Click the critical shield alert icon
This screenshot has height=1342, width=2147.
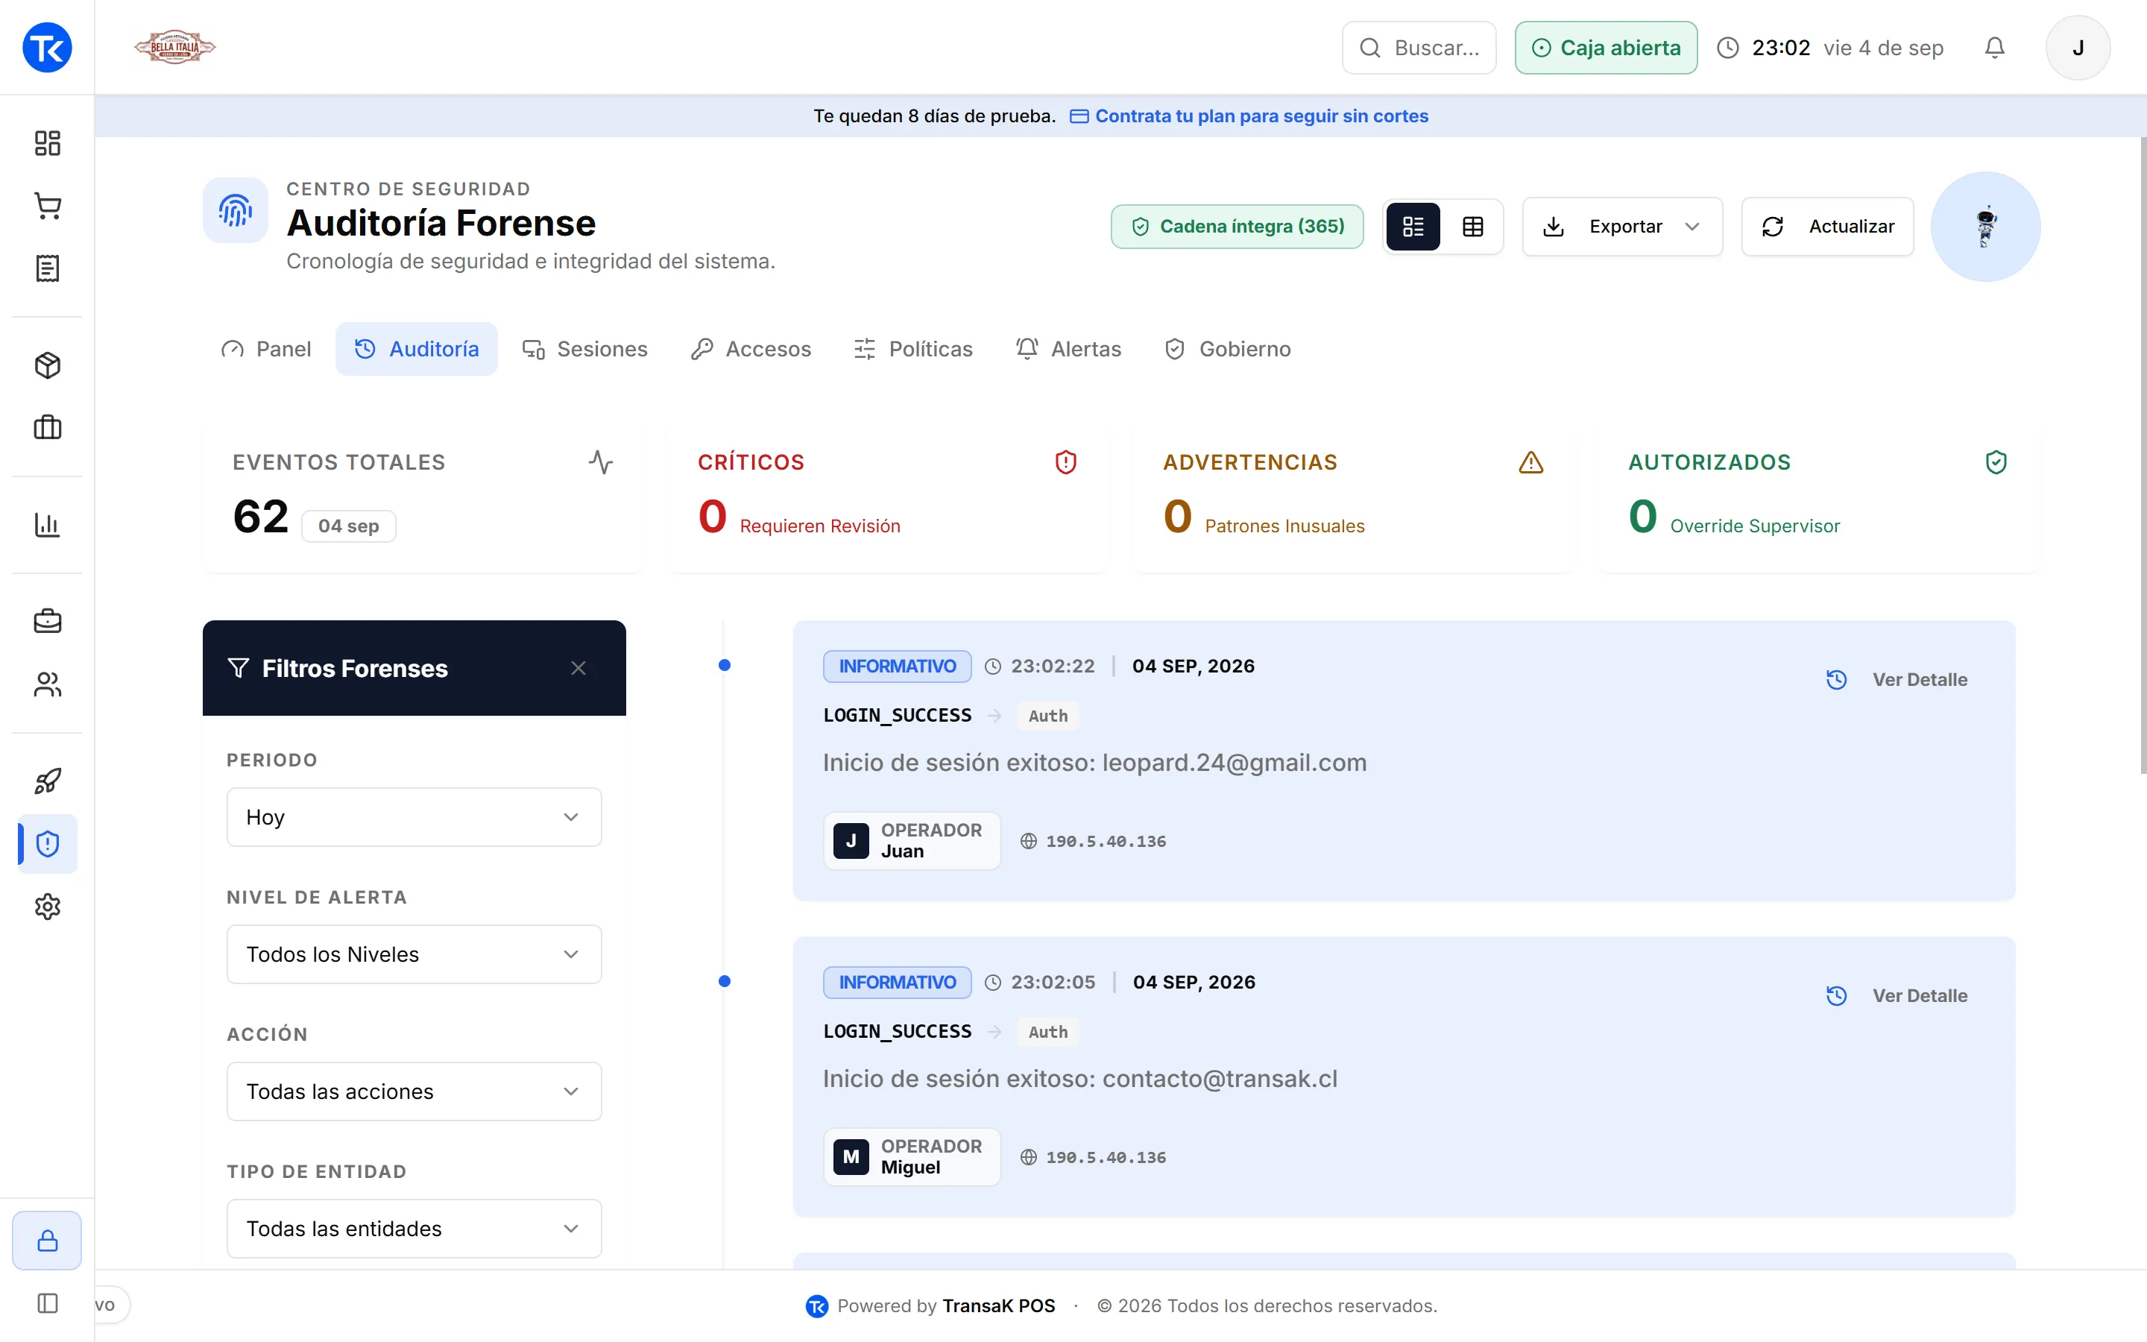tap(1065, 461)
